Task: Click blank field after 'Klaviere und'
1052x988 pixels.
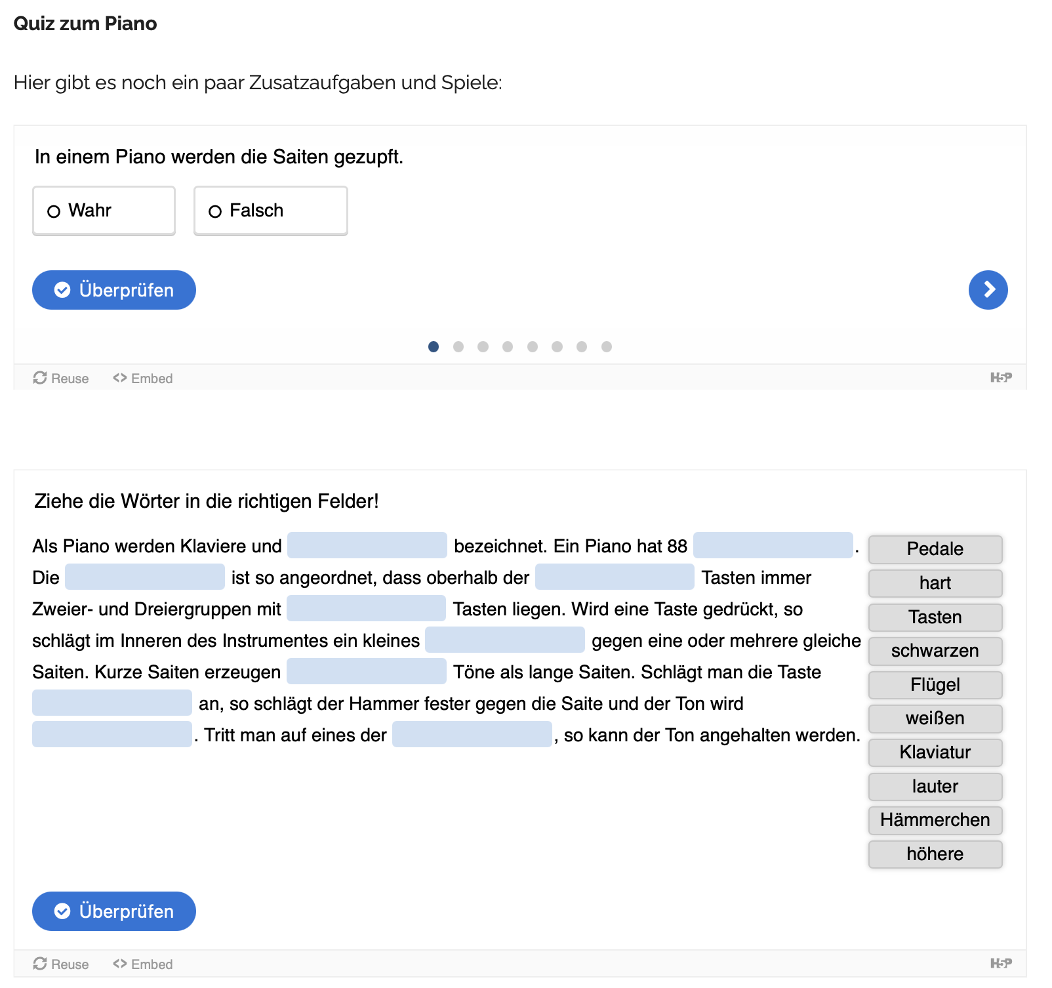Action: point(367,545)
